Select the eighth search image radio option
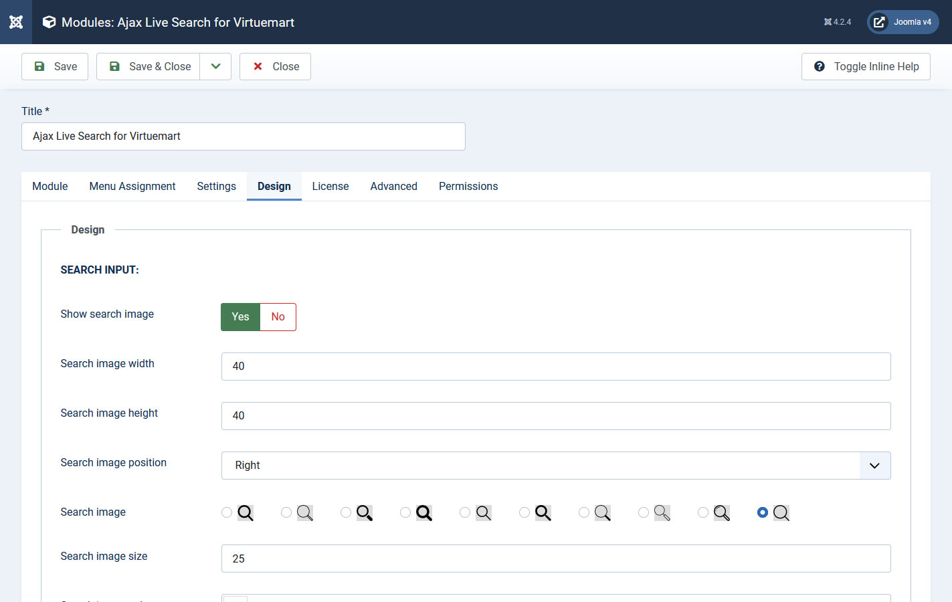Image resolution: width=952 pixels, height=602 pixels. click(x=644, y=512)
